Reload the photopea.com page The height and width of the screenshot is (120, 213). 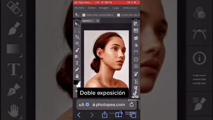coord(131,104)
